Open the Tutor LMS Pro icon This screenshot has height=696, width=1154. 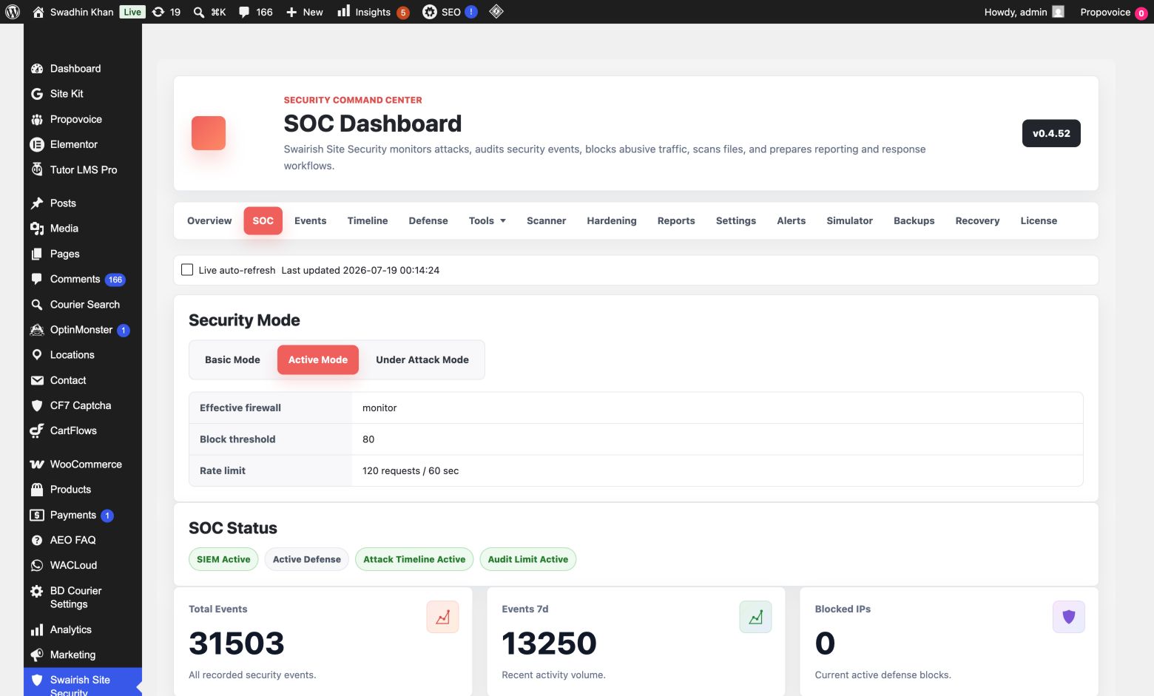point(37,169)
